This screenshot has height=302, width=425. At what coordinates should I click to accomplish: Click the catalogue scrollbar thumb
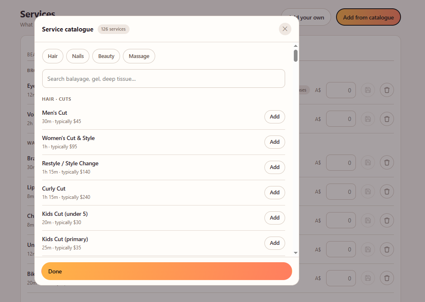(x=295, y=56)
